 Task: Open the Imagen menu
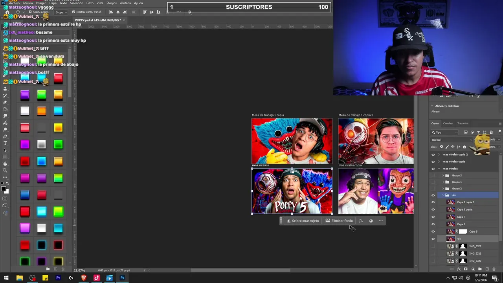pos(41,3)
